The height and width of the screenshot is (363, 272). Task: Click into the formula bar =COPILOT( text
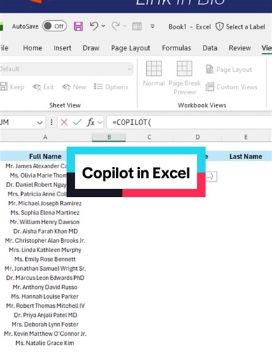tap(132, 122)
